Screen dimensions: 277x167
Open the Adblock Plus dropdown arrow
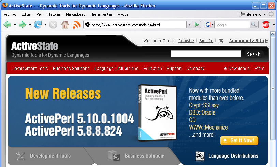274,25
